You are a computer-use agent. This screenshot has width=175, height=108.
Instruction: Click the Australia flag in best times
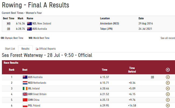pyautogui.click(x=29, y=29)
